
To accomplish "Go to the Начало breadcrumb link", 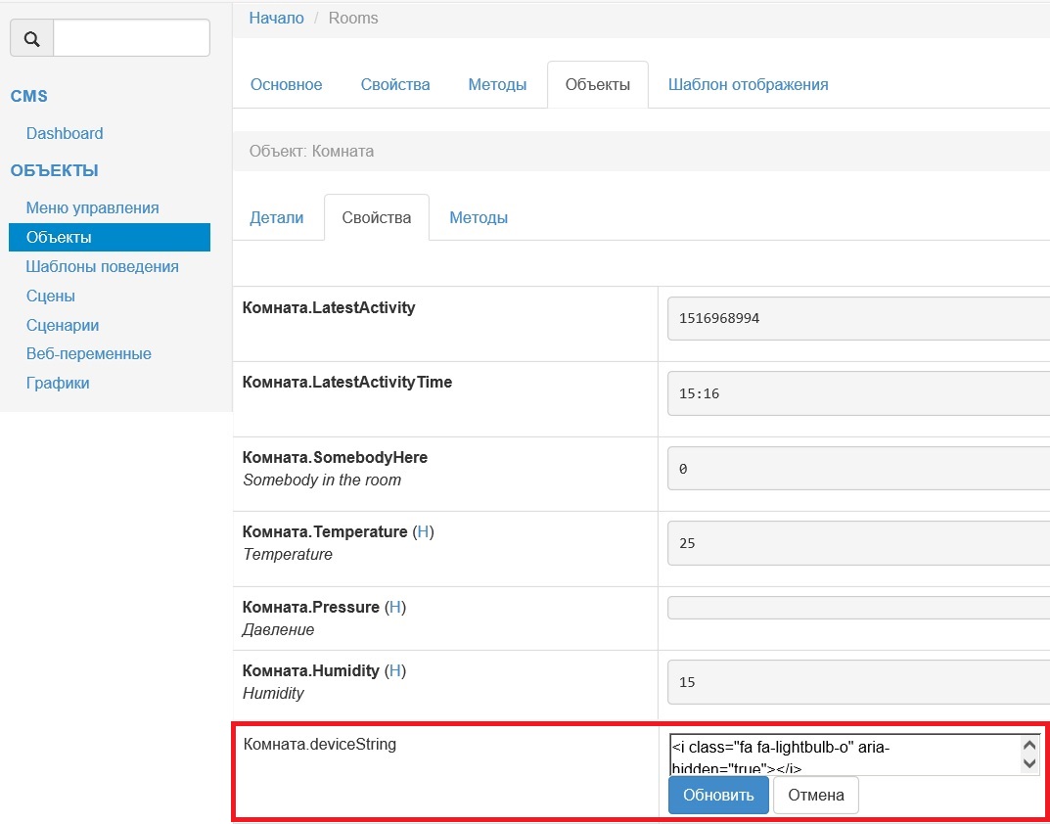I will click(276, 18).
